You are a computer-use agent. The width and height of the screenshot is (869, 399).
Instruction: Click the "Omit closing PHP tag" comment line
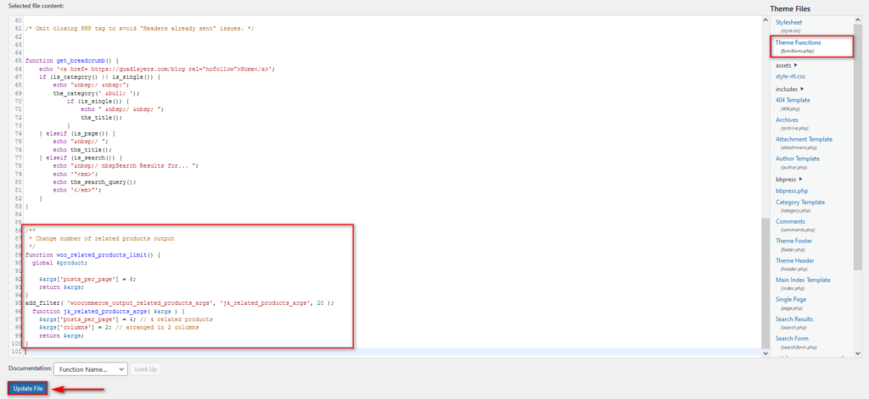140,28
